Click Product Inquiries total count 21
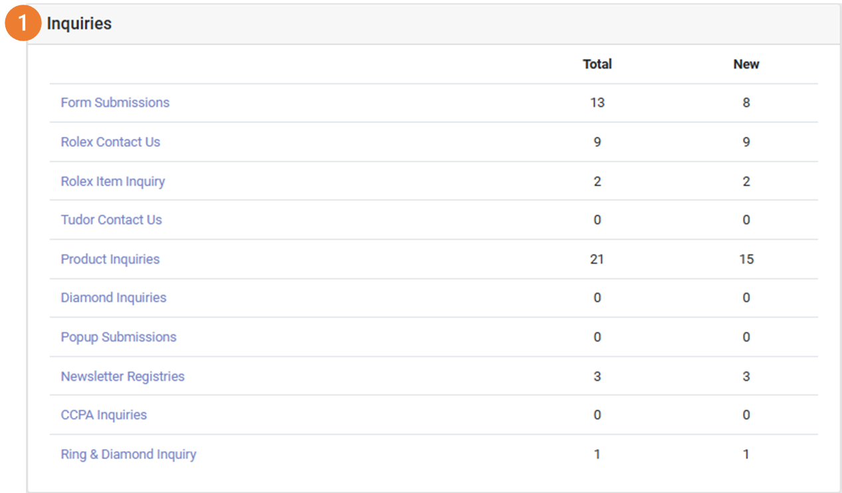Image resolution: width=842 pixels, height=493 pixels. coord(597,259)
